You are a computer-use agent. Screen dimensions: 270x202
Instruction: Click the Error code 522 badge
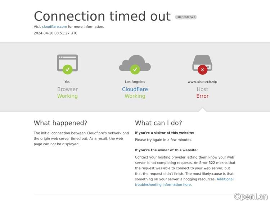186,17
